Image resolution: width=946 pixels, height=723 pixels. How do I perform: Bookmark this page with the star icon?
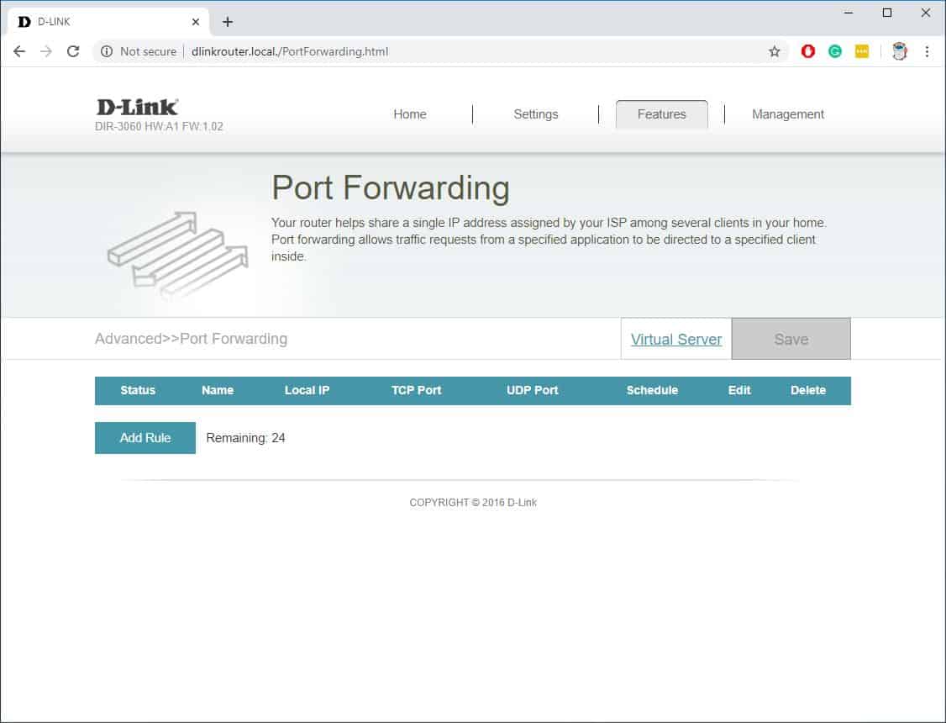(774, 51)
